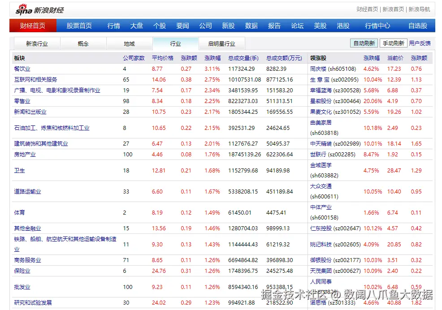Open the 道路运输业 sector link

tap(27, 192)
